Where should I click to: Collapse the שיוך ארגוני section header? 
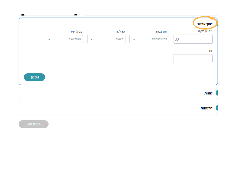205,24
